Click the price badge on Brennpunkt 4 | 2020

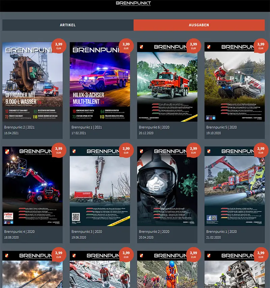58,151
